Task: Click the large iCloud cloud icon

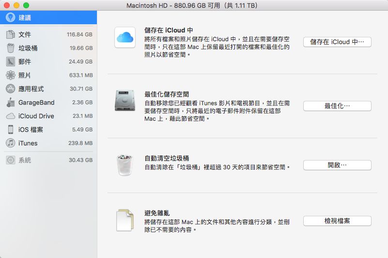Action: [125, 37]
